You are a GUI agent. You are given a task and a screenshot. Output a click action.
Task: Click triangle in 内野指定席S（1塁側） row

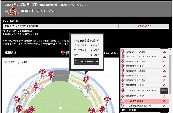tap(164, 66)
